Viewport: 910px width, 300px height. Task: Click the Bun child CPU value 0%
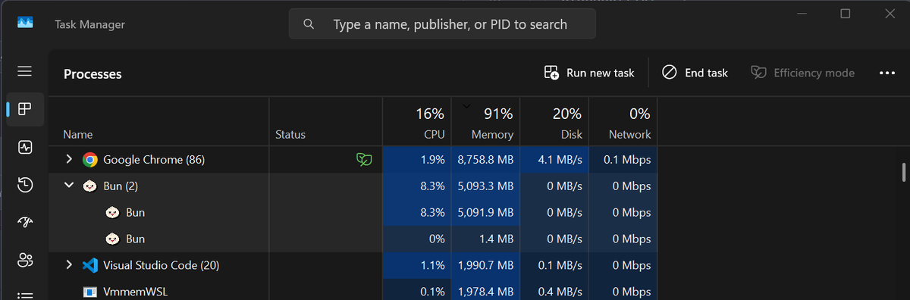click(437, 239)
